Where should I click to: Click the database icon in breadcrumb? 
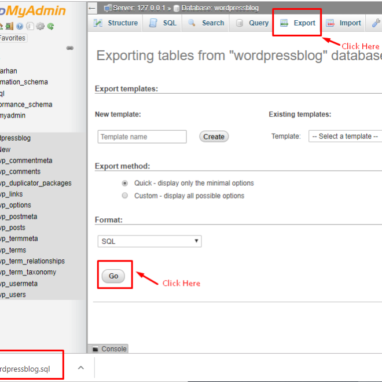coord(177,9)
